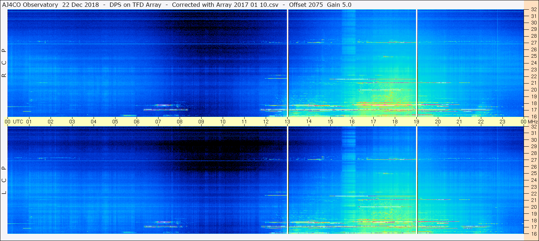Select '20' MHz label in RCP panel
Image resolution: width=539 pixels, height=241 pixels.
click(534, 90)
